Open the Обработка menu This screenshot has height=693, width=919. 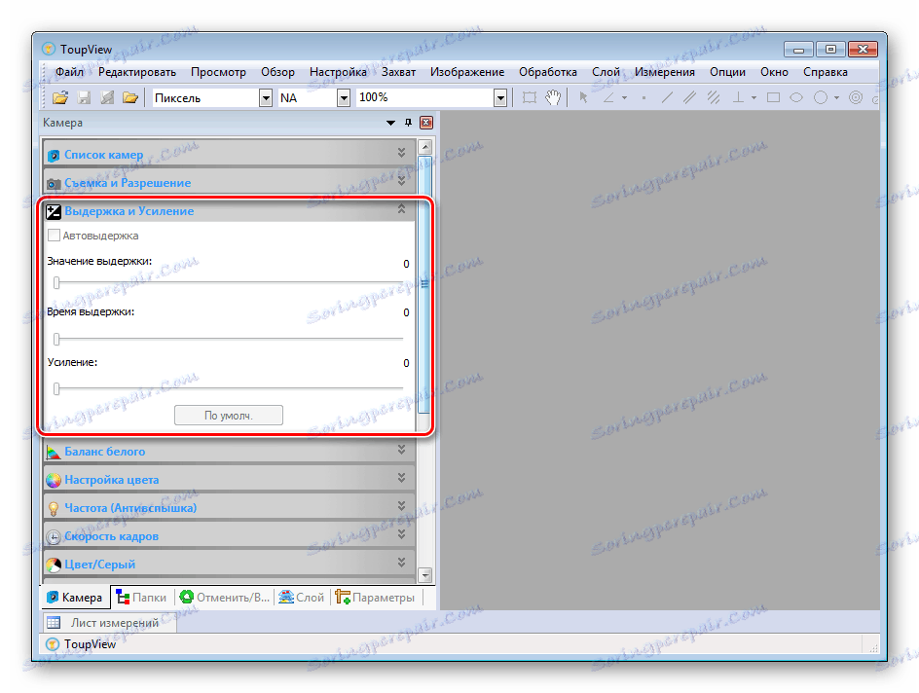[x=548, y=72]
